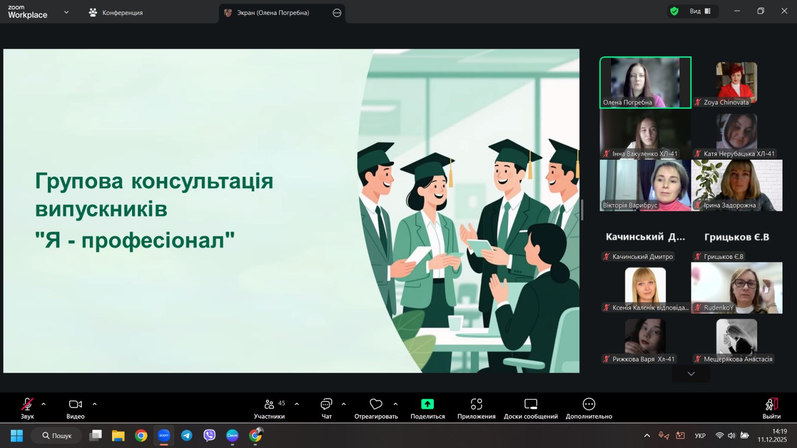Select Олена Погребна video thumbnail
Viewport: 797px width, 448px height.
coord(645,82)
